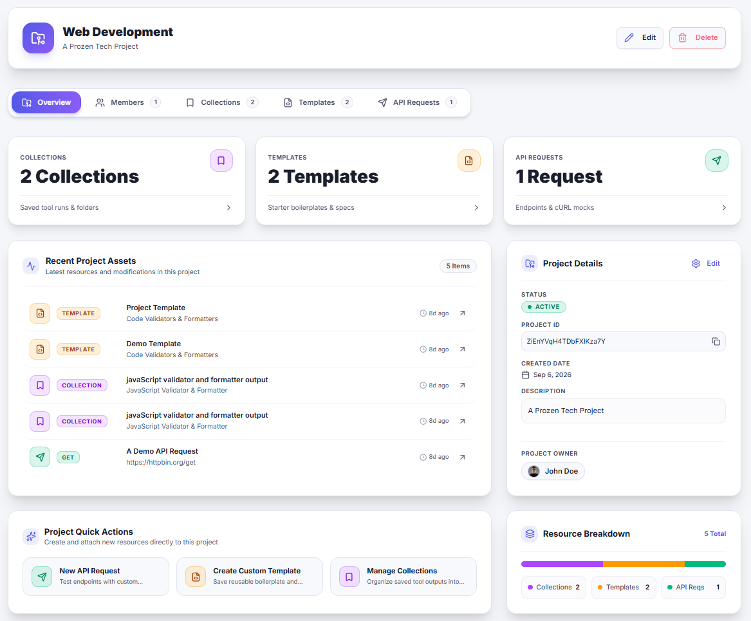Click the TEMPLATE badge in Project Template row

[x=78, y=313]
